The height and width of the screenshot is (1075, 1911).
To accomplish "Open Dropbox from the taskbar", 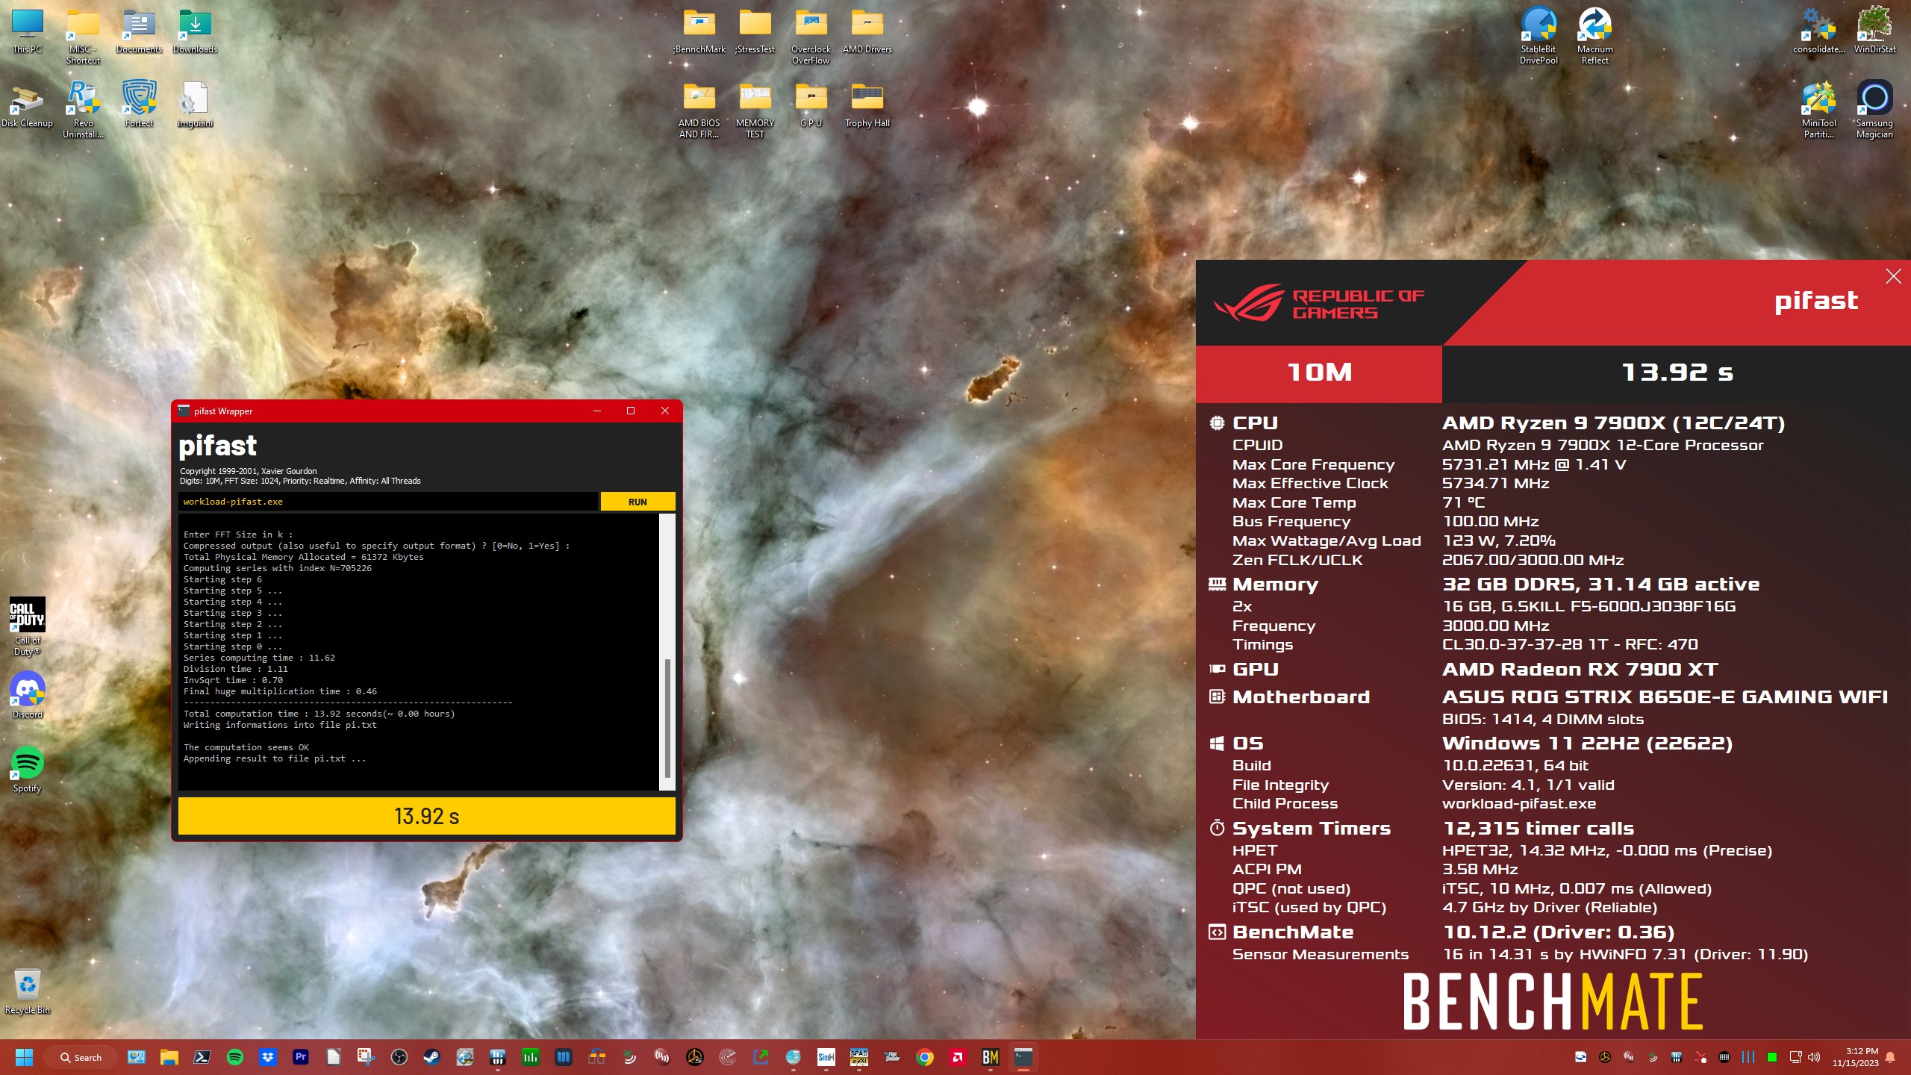I will 268,1057.
